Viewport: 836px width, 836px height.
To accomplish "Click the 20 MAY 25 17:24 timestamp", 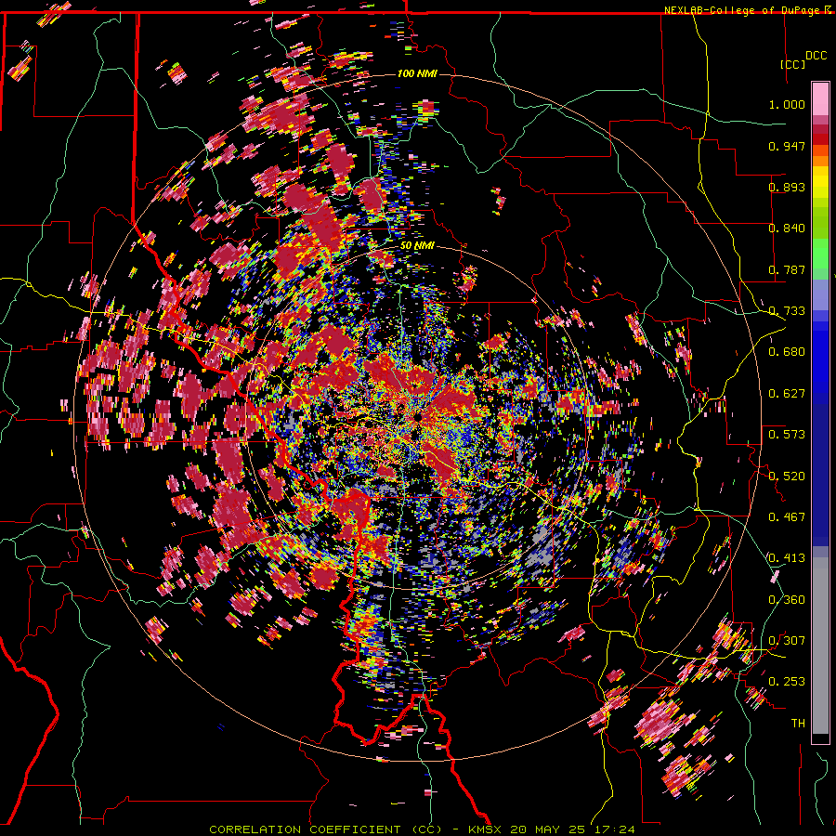I will [x=572, y=829].
